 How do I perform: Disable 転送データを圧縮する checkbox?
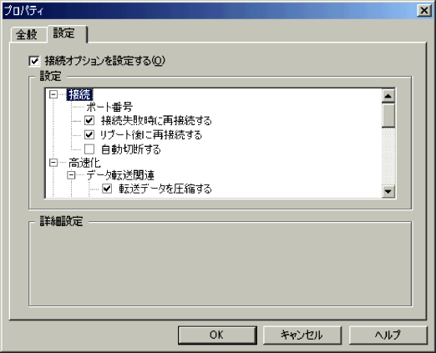[x=107, y=189]
